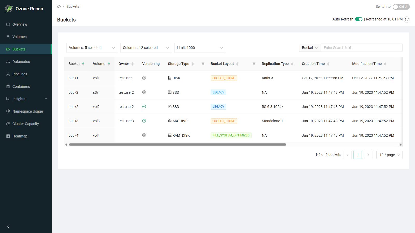Click the scrollbar right arrow
415x233 pixels.
coord(400,145)
